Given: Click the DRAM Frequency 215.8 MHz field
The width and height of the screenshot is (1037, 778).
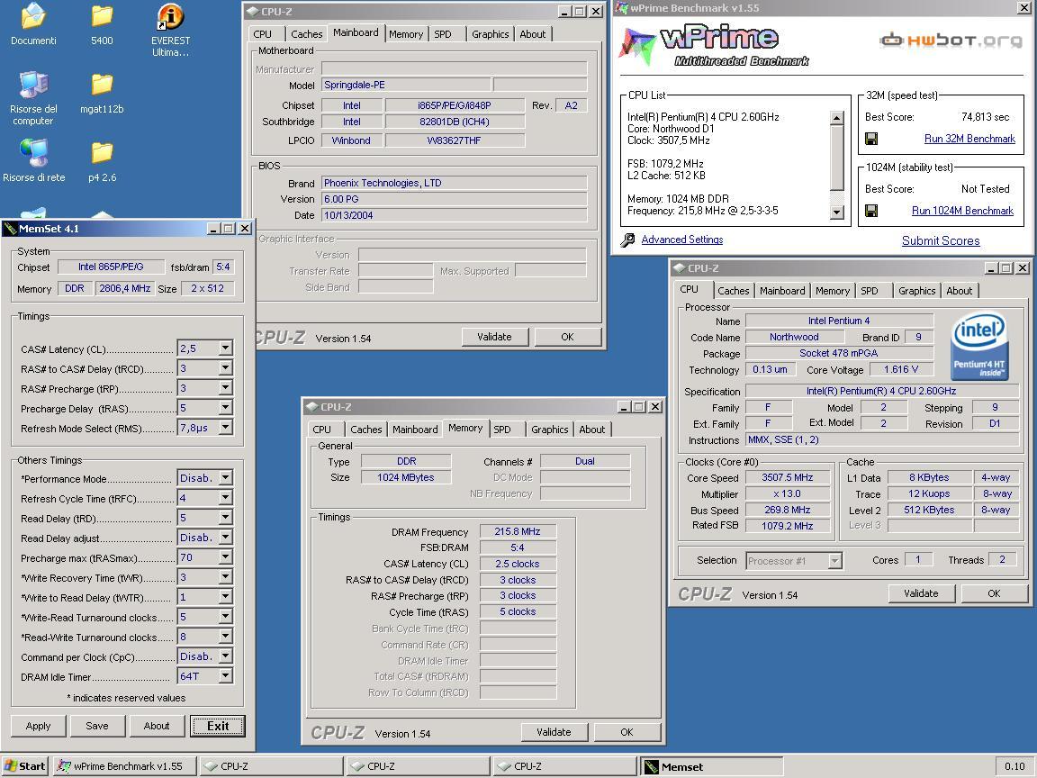Looking at the screenshot, I should pyautogui.click(x=518, y=531).
